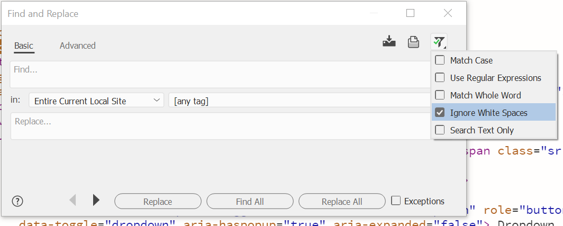Enable the Match Case checkbox
This screenshot has height=226, width=563.
tap(440, 60)
